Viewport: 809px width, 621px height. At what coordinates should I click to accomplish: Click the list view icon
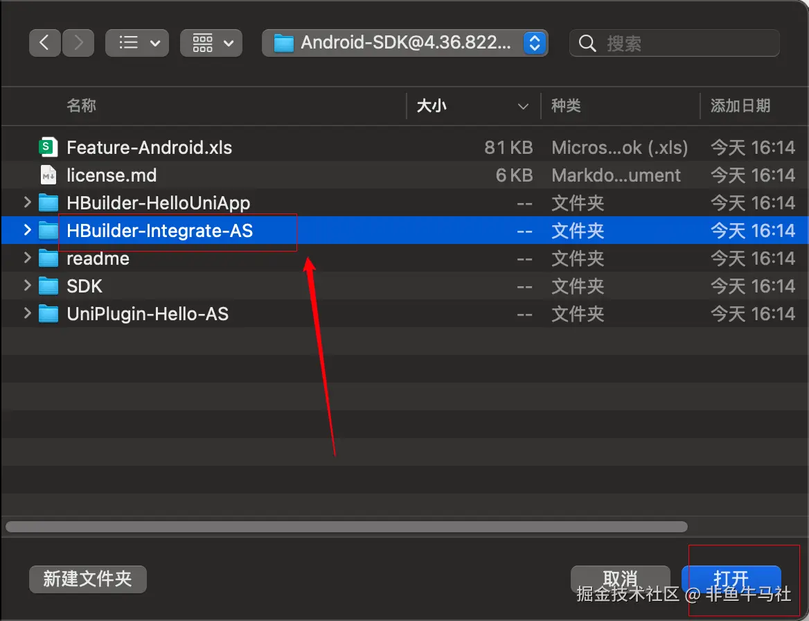point(128,42)
